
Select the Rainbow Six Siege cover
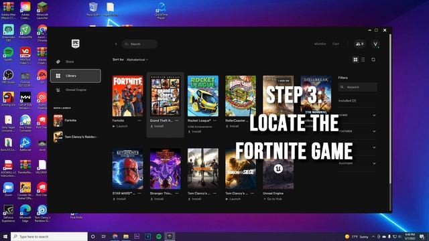coord(241,169)
